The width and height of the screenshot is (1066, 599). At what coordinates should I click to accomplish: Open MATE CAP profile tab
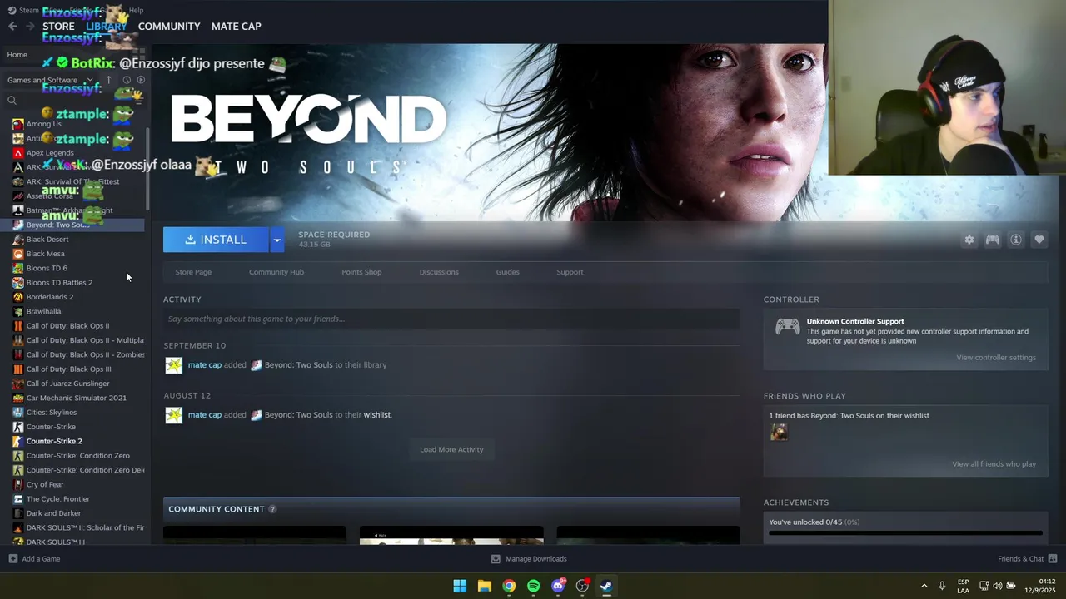coord(237,27)
